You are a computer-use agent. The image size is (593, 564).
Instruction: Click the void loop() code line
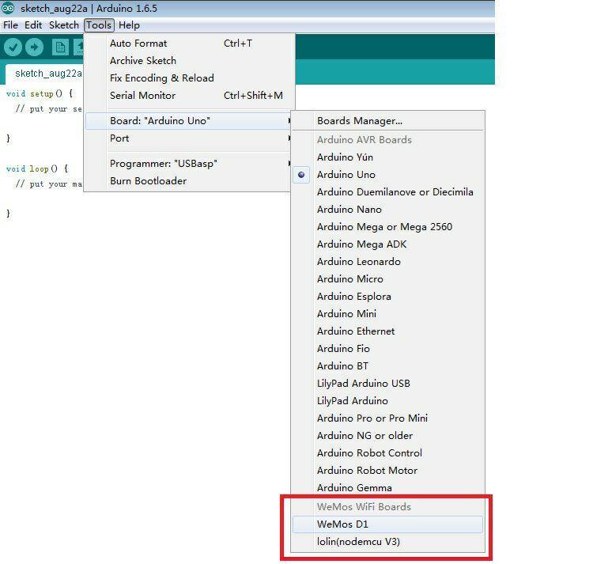(x=37, y=168)
